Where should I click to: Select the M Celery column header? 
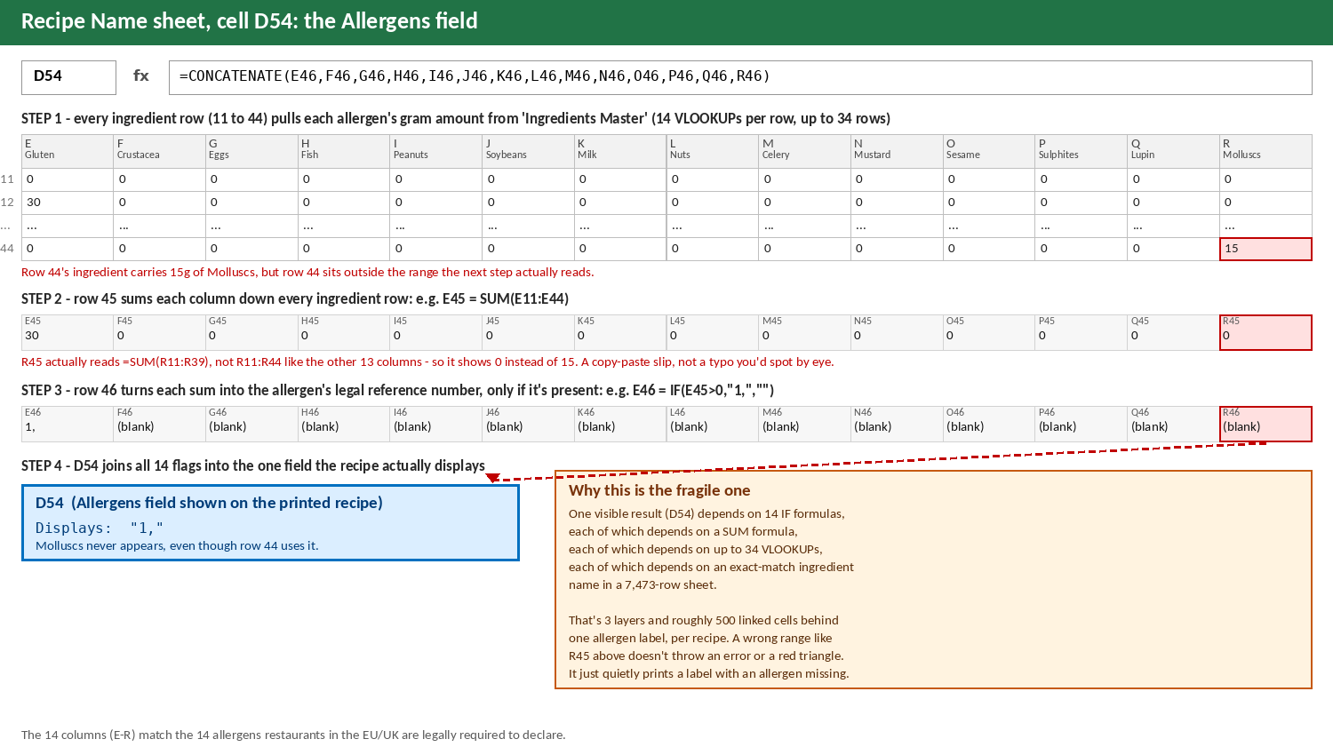805,151
